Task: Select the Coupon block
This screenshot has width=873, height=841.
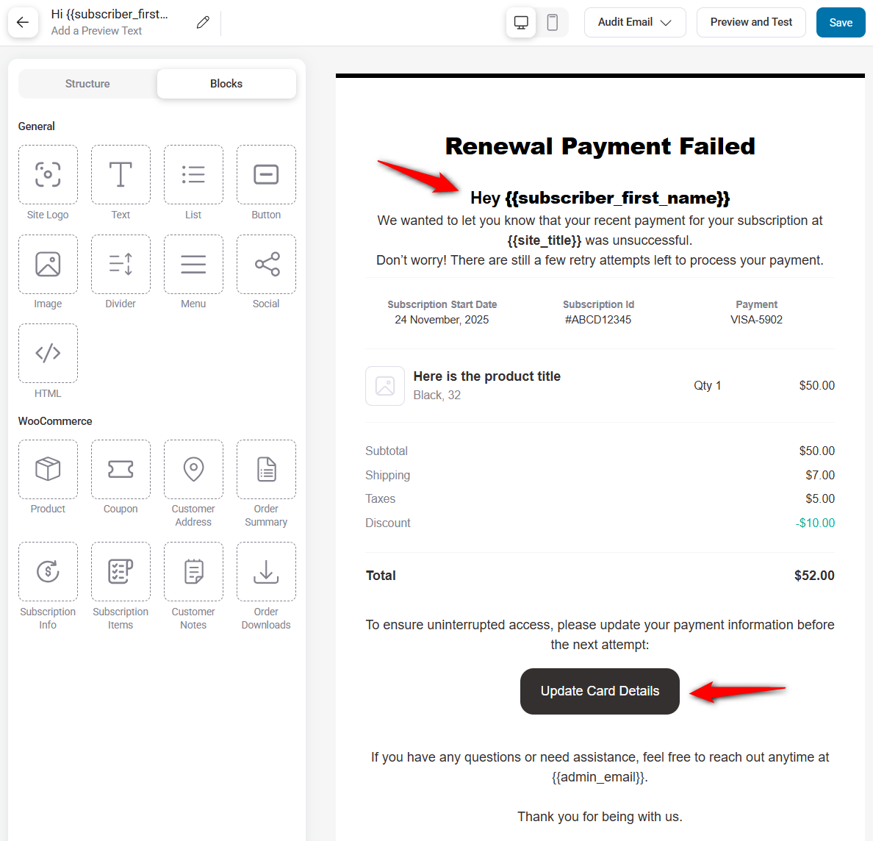Action: click(121, 469)
